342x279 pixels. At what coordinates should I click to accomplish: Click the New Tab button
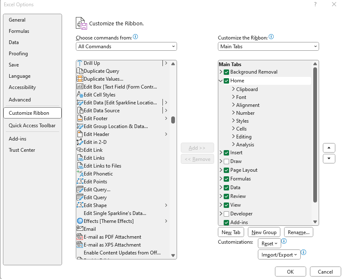pos(231,232)
